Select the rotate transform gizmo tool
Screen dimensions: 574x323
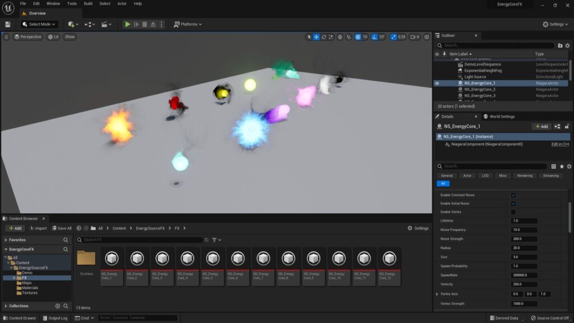[325, 37]
